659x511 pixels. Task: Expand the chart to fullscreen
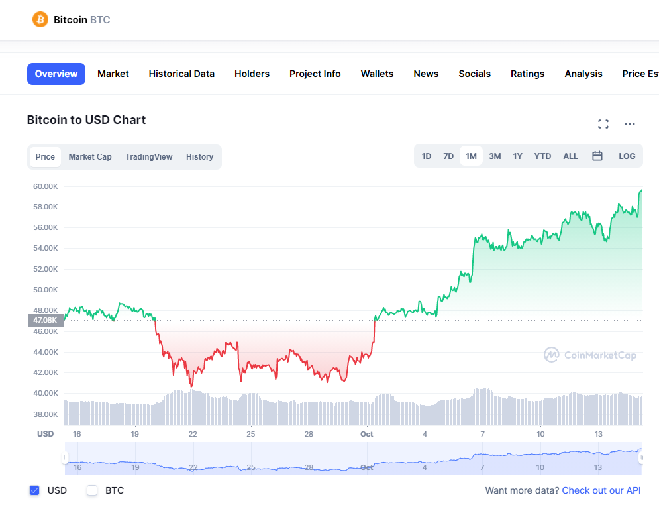(x=603, y=124)
